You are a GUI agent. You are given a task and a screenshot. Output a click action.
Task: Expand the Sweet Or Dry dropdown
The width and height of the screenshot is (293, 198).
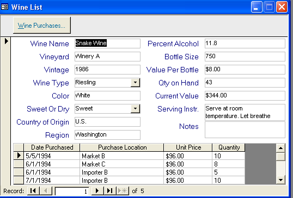tap(135, 109)
